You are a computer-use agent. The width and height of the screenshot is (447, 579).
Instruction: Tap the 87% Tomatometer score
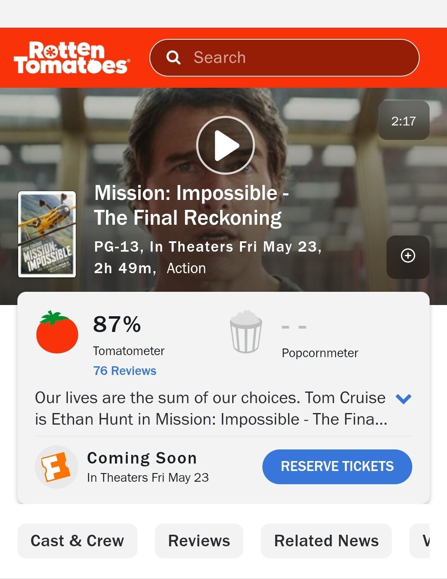(x=117, y=324)
